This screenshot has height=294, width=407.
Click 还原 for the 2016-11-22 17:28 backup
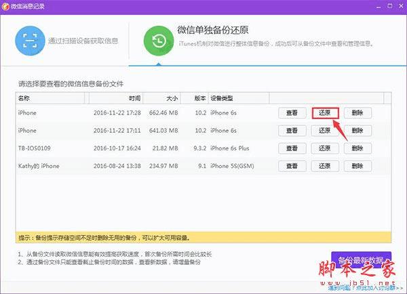pyautogui.click(x=325, y=113)
